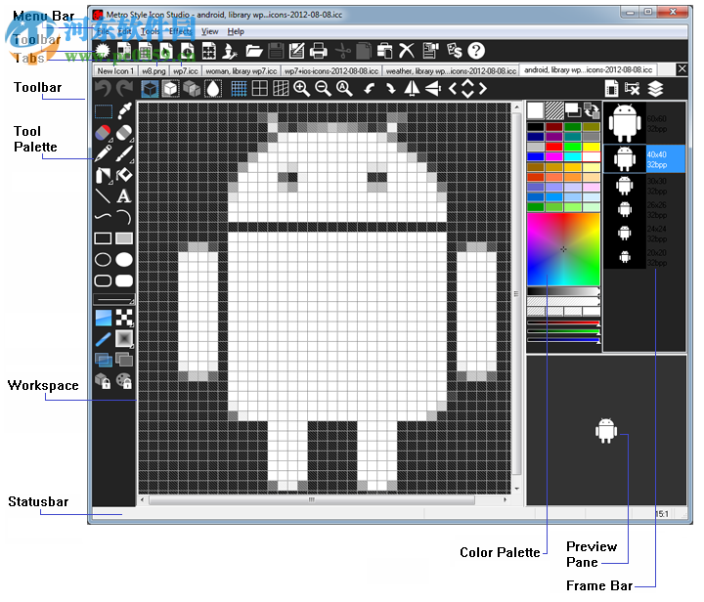Toggle the pixel grid display
The height and width of the screenshot is (602, 704).
pos(239,88)
